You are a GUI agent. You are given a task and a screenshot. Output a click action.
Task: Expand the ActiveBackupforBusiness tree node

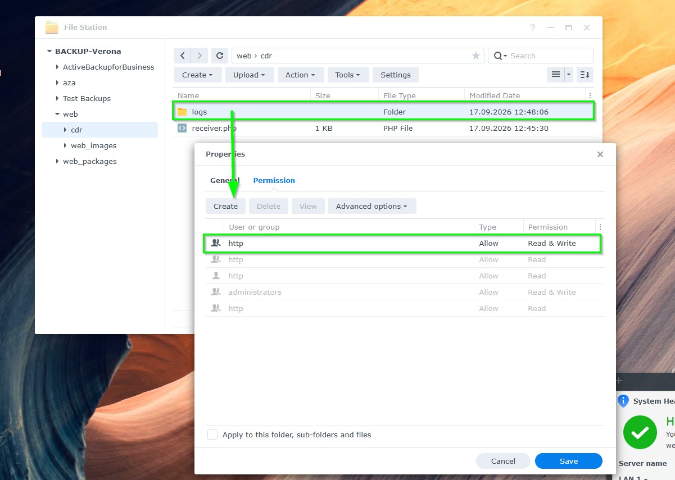coord(57,67)
